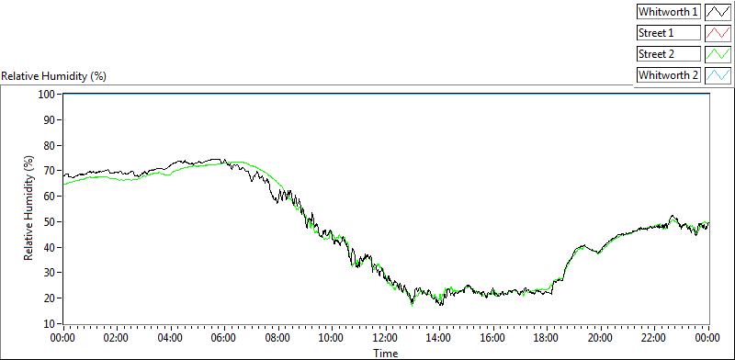
Task: Click the 16:00 time axis marker
Action: pos(493,337)
